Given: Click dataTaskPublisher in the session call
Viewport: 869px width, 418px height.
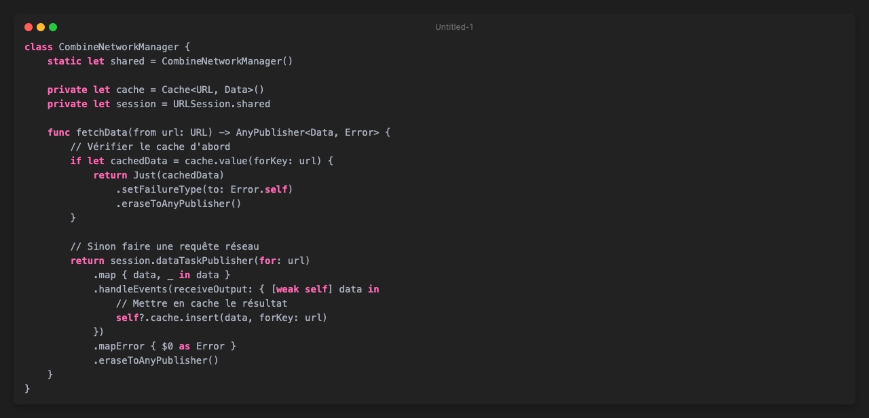Looking at the screenshot, I should tap(207, 261).
